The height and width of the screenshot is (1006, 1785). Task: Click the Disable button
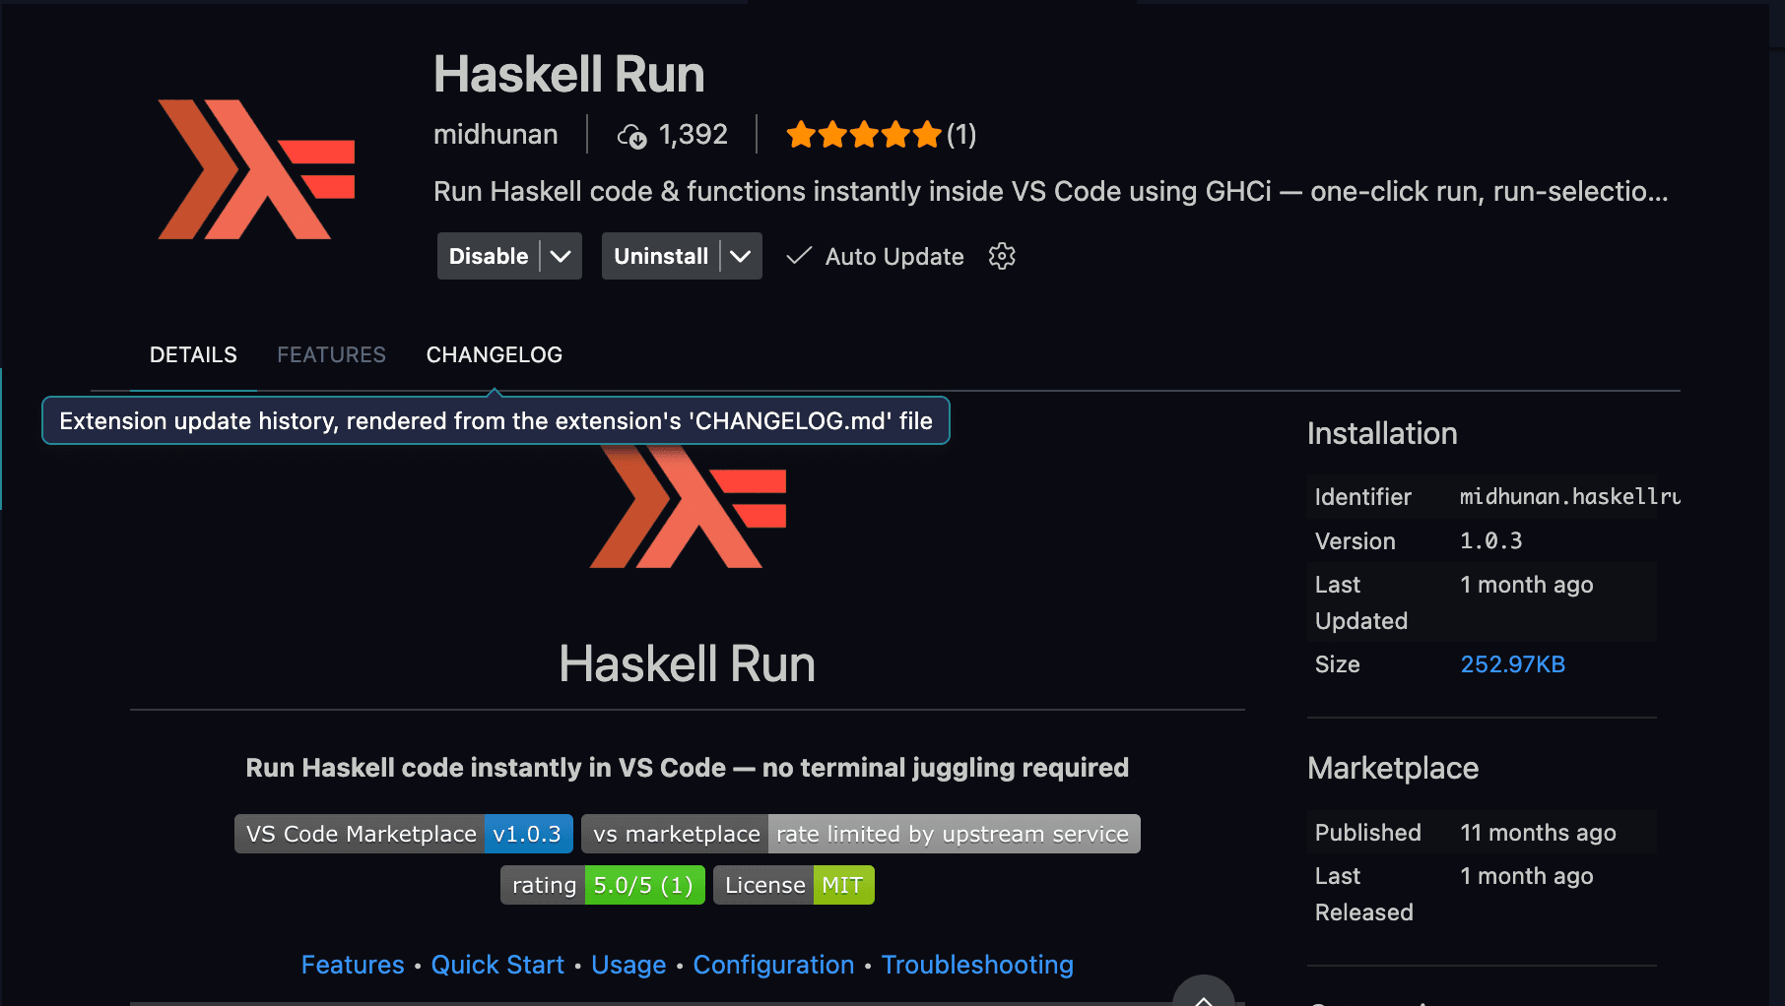click(489, 256)
